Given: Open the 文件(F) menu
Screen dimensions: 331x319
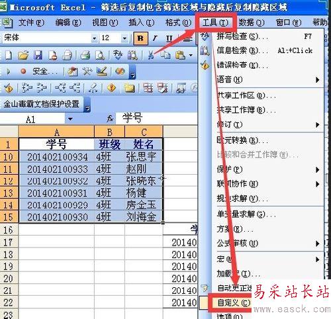Looking at the screenshot, I should (31, 23).
